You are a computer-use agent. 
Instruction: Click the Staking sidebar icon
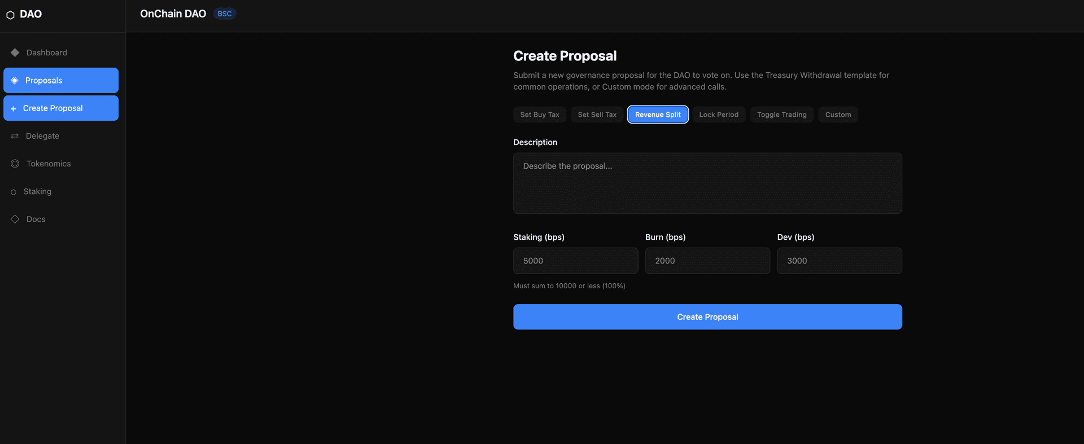[14, 192]
